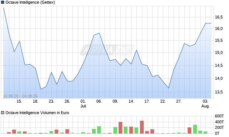229x137 pixels.
Task: Click the '17.' date axis label
Action: click(147, 101)
